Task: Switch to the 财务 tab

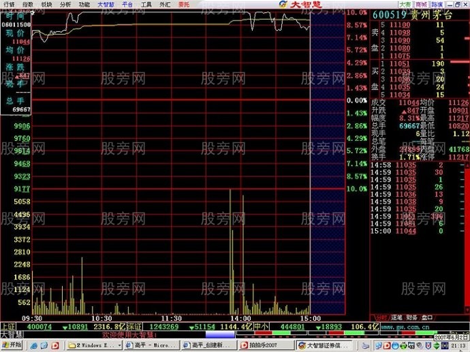Action: pos(412,317)
